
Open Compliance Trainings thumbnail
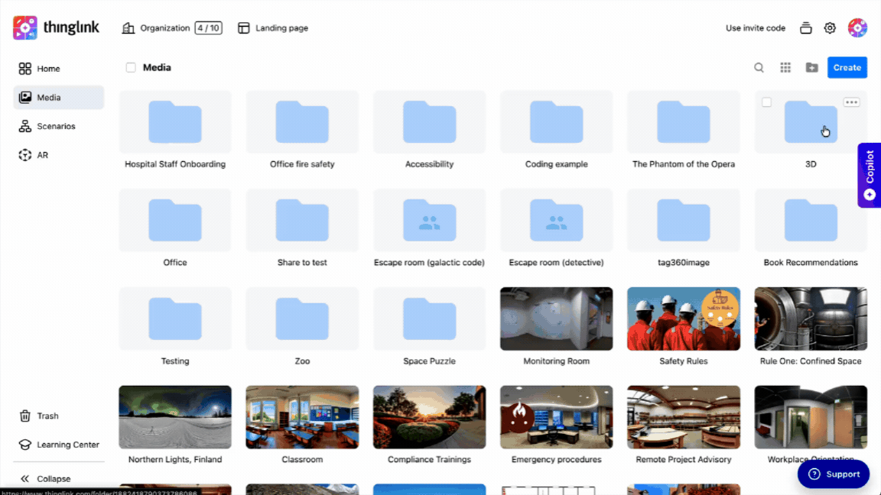pyautogui.click(x=429, y=417)
